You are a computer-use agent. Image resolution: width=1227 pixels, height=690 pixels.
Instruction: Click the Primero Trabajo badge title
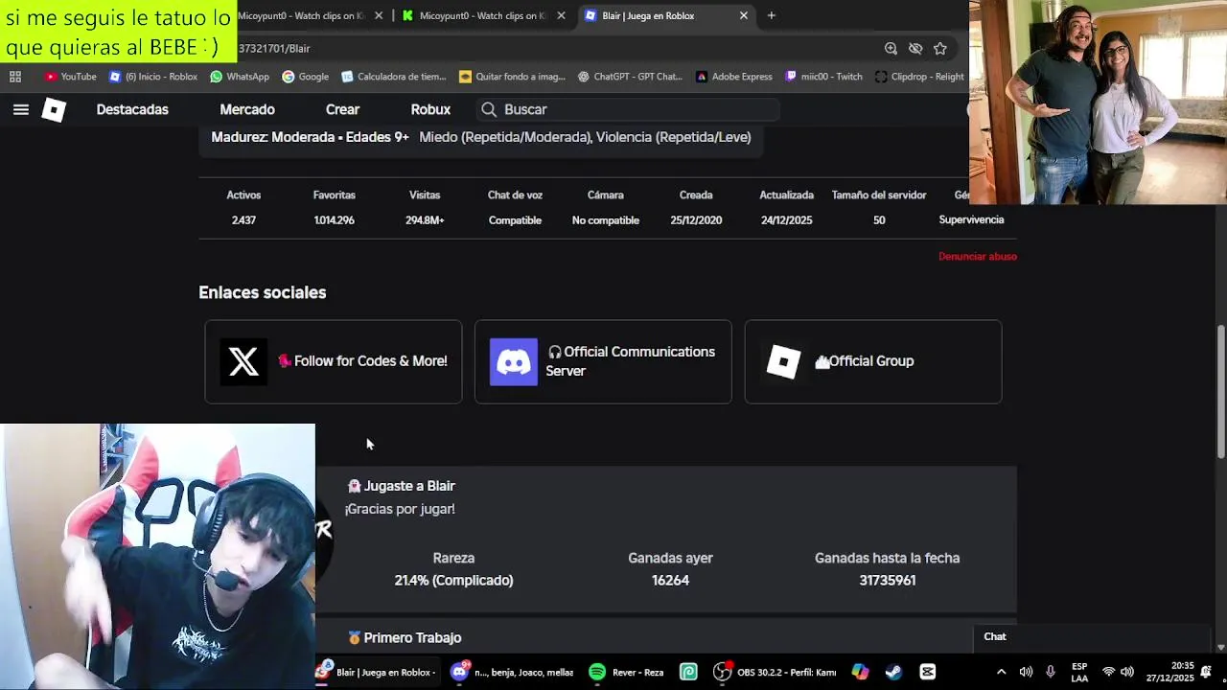(x=404, y=637)
